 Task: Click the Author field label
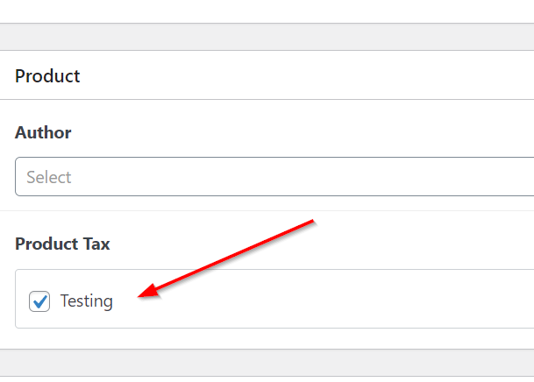[43, 133]
